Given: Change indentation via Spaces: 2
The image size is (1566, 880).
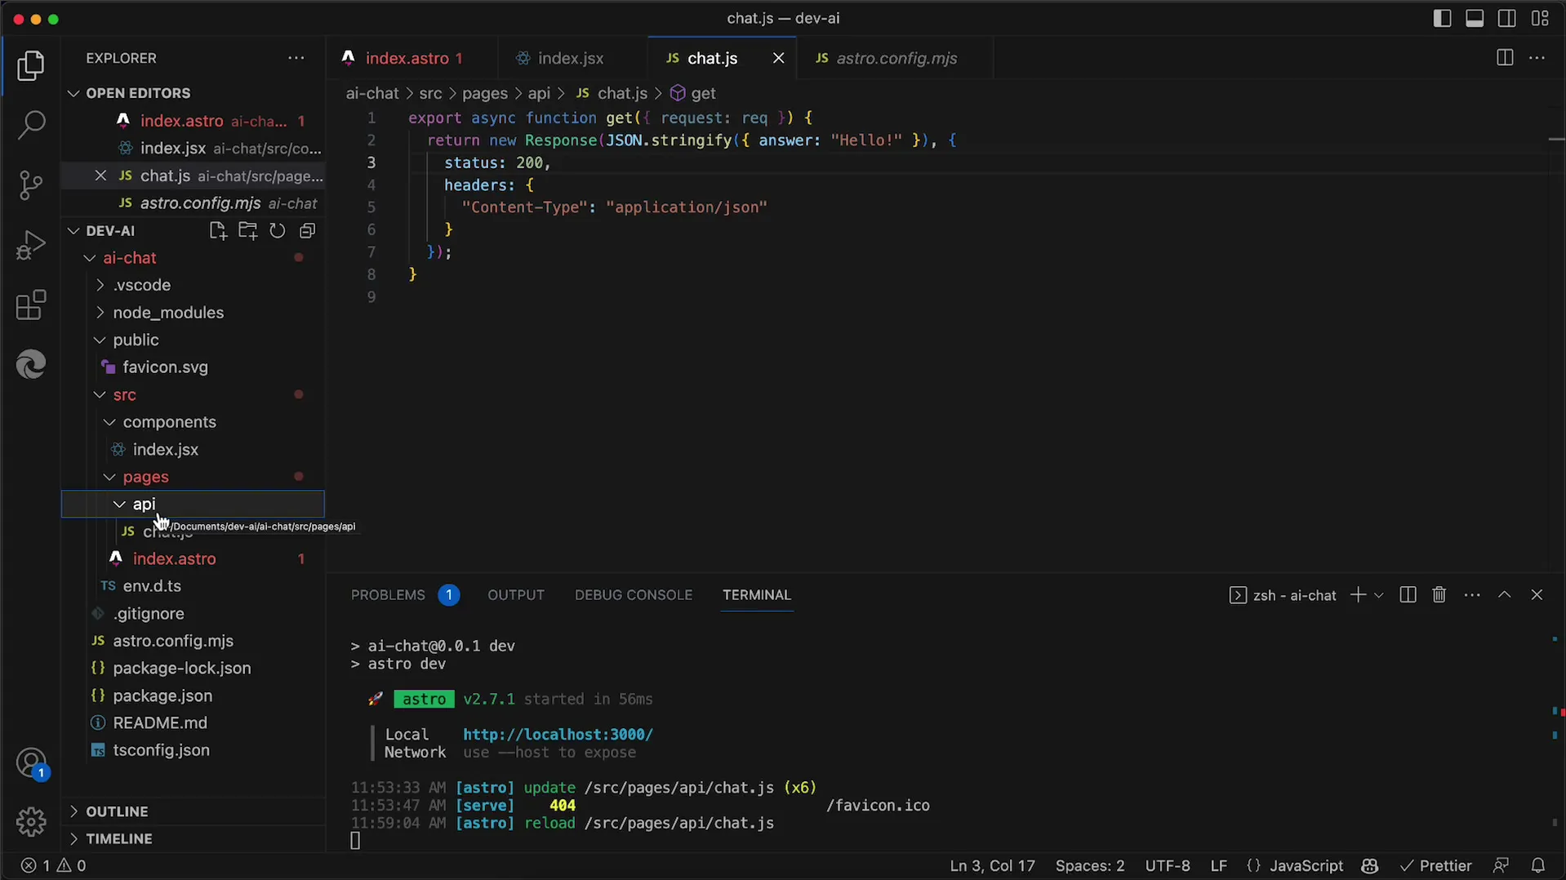Looking at the screenshot, I should point(1089,865).
